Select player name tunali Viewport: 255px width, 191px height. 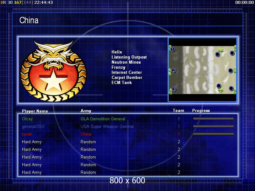(x=27, y=134)
